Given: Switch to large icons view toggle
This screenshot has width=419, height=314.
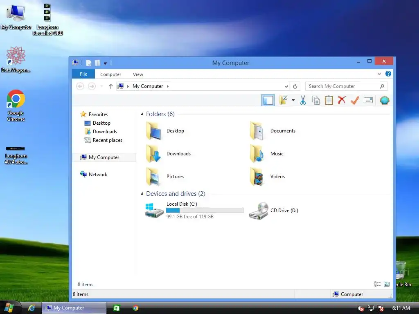Looking at the screenshot, I should point(387,284).
